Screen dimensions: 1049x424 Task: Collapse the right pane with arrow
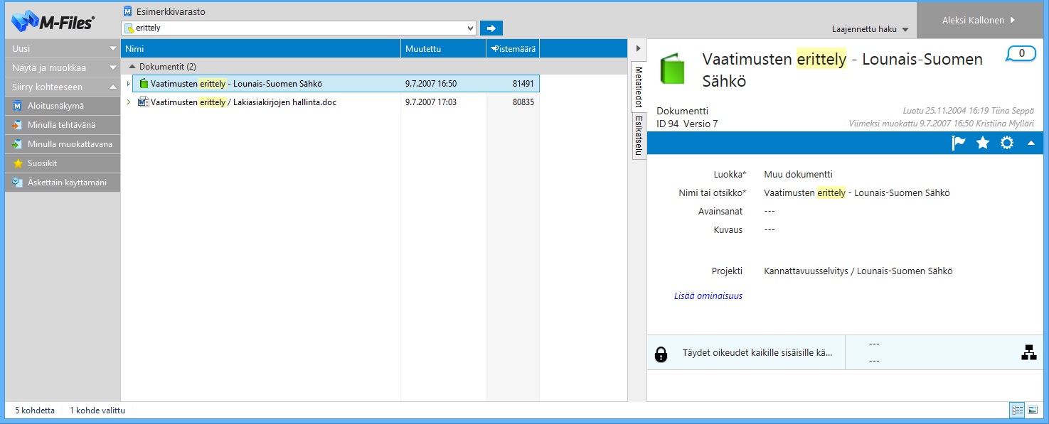coord(638,48)
